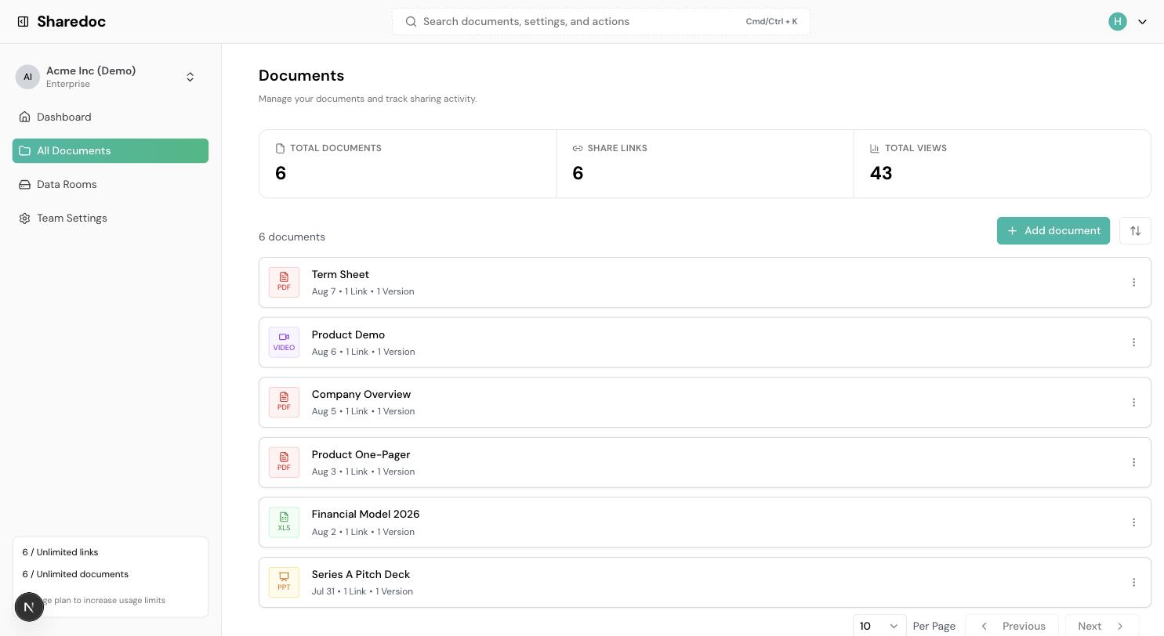Open options menu for Product One-Pager
The width and height of the screenshot is (1164, 636).
tap(1133, 462)
